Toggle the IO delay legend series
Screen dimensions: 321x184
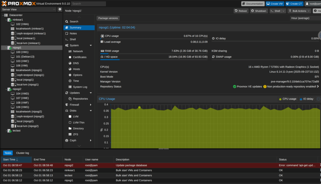tap(306, 99)
